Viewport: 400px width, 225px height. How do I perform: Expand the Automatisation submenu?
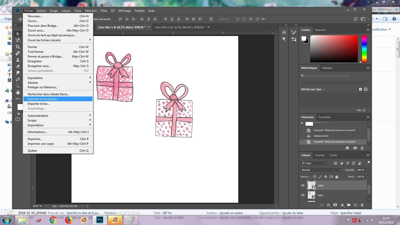tap(58, 116)
